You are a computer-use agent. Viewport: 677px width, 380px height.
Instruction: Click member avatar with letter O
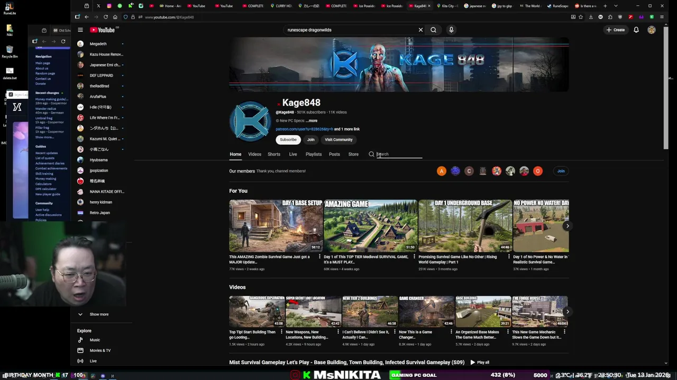point(538,171)
